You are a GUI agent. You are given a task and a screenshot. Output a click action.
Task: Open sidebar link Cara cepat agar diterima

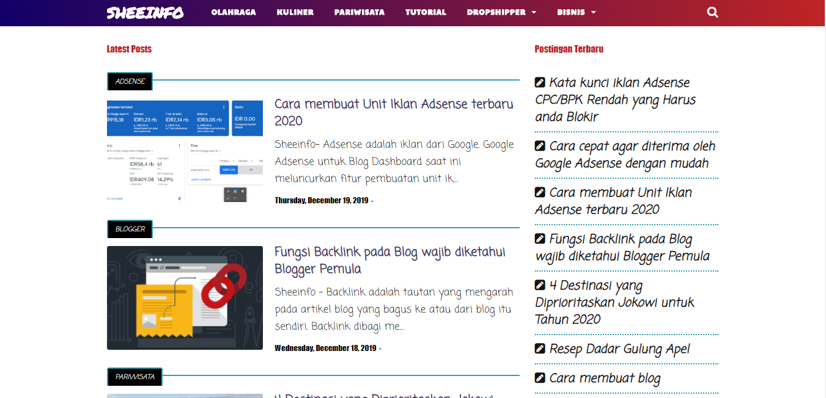625,154
